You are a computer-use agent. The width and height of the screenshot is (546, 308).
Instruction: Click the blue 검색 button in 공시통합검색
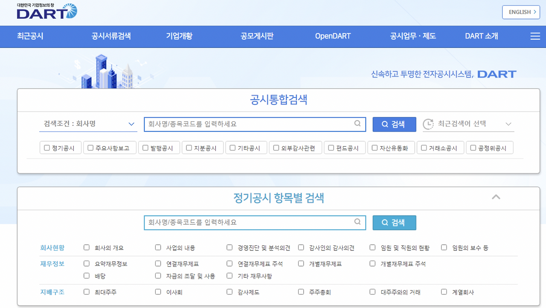tap(394, 124)
